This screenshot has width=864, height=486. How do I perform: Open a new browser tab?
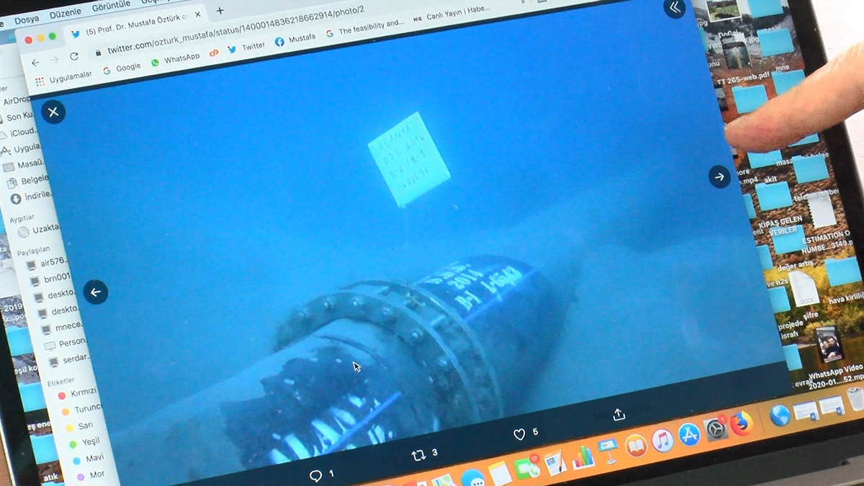pos(220,11)
